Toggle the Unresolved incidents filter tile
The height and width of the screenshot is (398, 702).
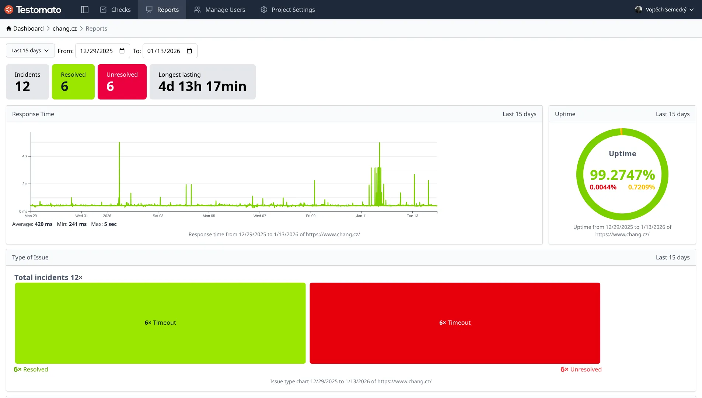[122, 81]
